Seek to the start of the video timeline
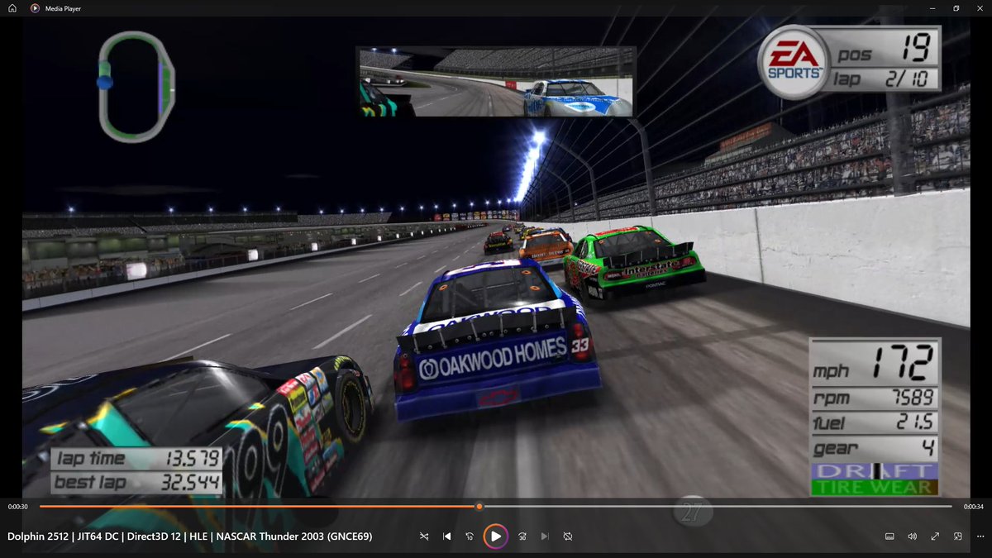The height and width of the screenshot is (558, 992). [x=41, y=506]
